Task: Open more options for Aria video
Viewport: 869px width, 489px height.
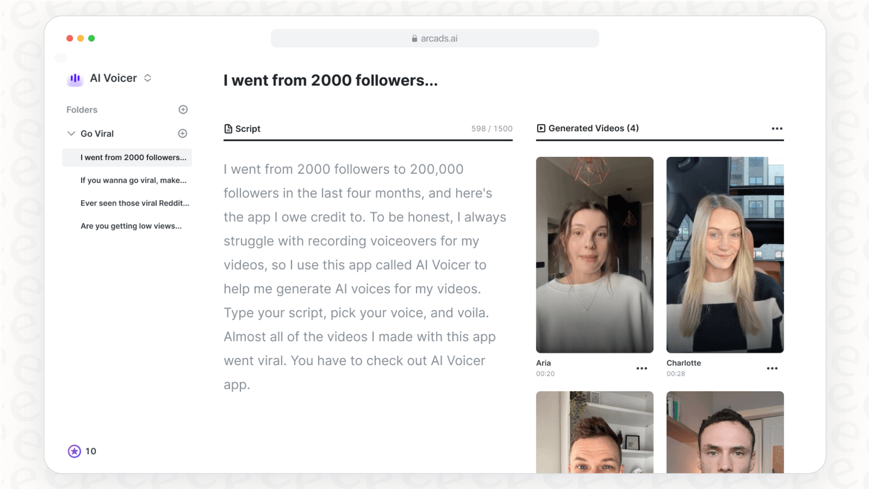Action: pos(641,368)
